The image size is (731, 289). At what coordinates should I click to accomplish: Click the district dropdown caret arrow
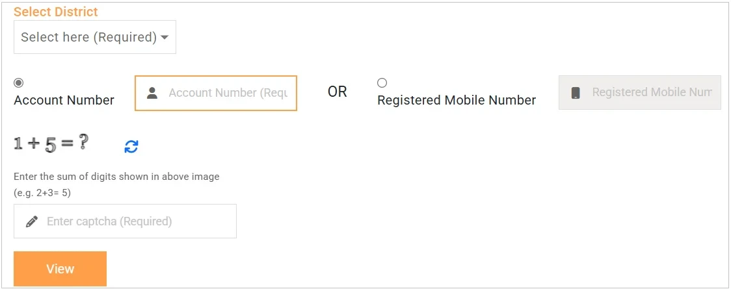pos(165,38)
